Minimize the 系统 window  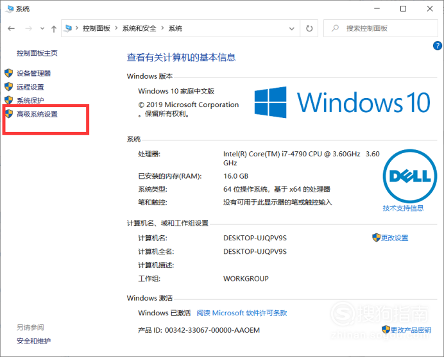point(377,9)
